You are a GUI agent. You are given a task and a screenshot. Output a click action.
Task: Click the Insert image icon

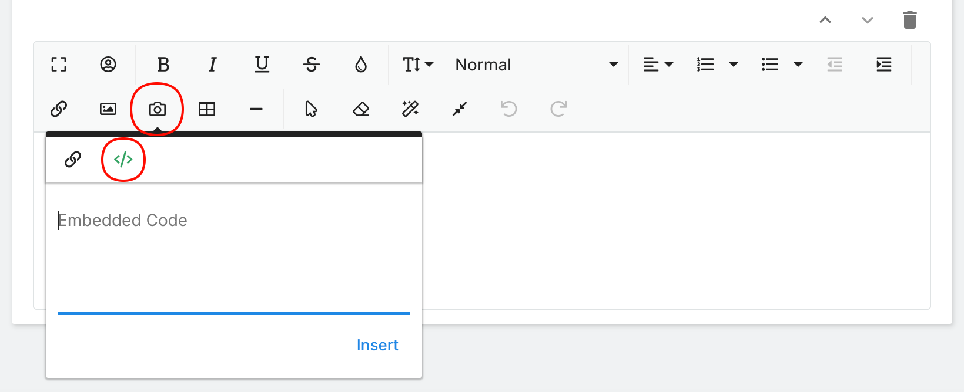coord(108,109)
